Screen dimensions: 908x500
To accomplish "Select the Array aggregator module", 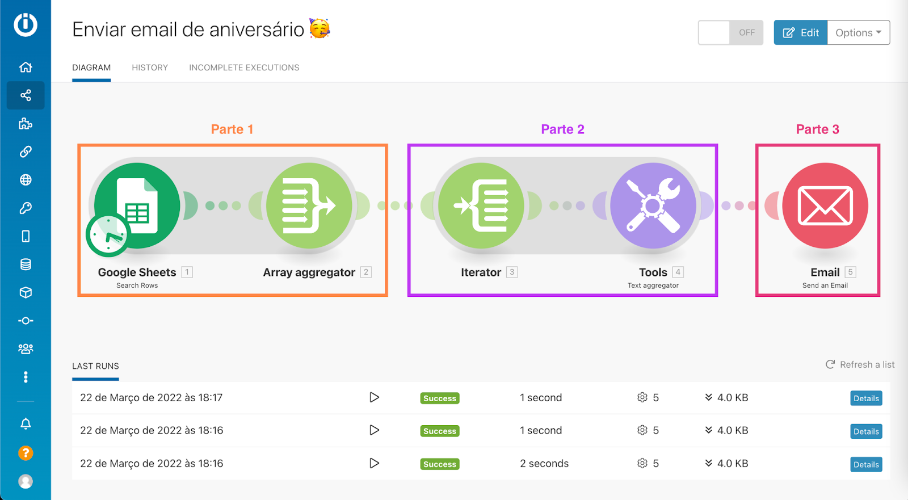I will (309, 205).
